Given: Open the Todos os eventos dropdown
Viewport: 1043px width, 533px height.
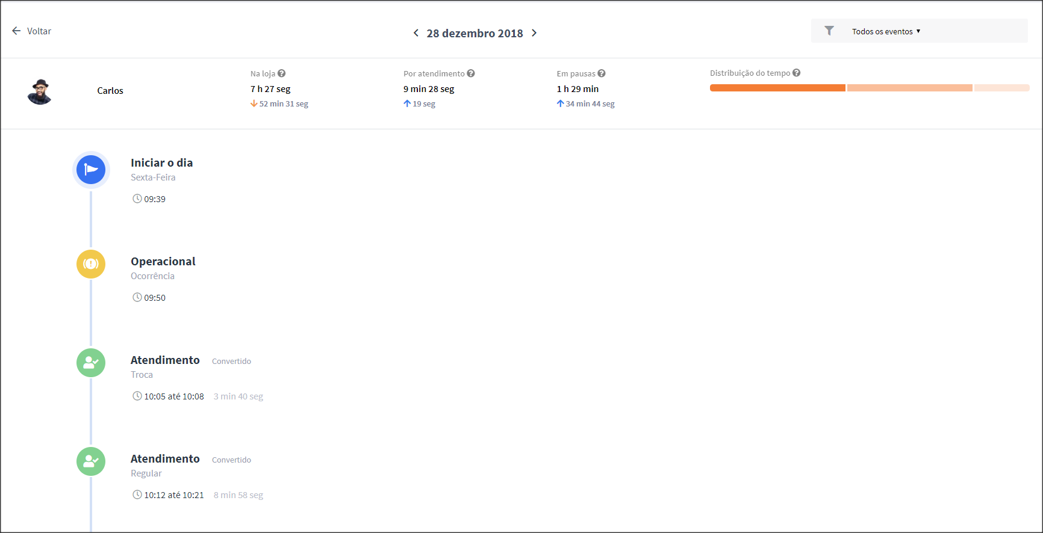Looking at the screenshot, I should (x=886, y=31).
